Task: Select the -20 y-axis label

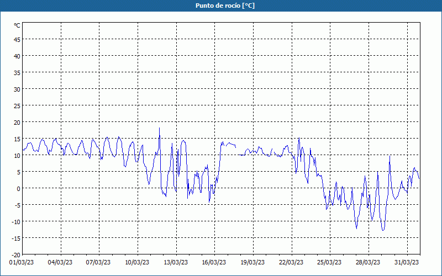Action: (x=16, y=255)
